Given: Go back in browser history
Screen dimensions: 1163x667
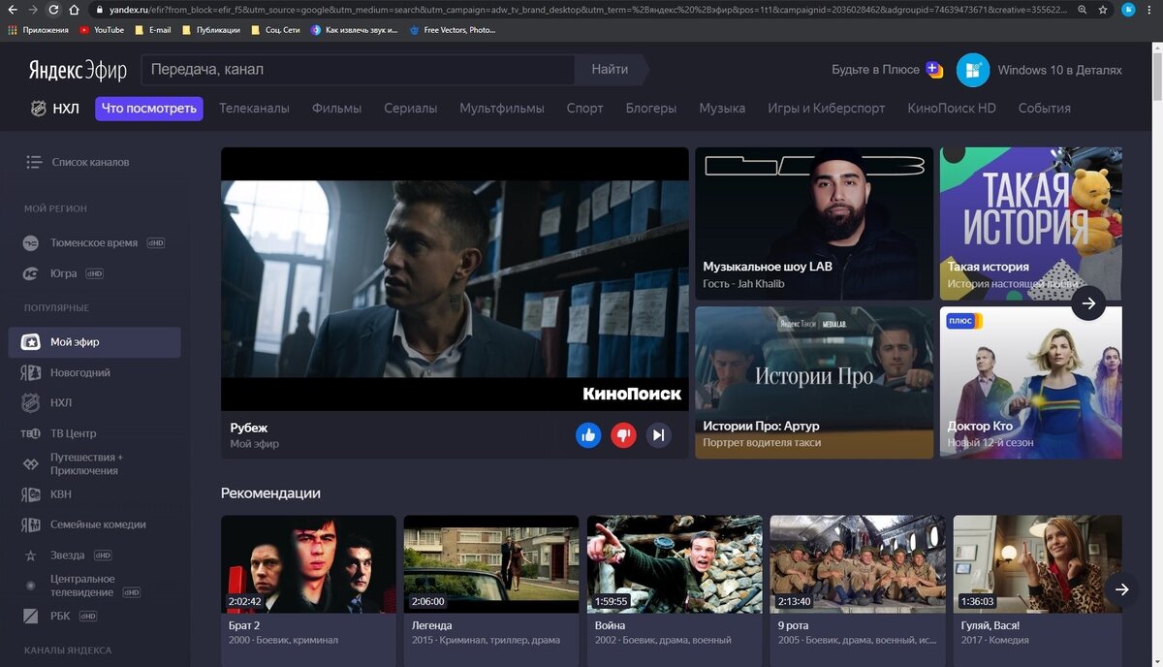Looking at the screenshot, I should pyautogui.click(x=12, y=10).
